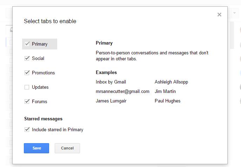
Task: Uncheck the Social tab checkbox
Action: pos(27,58)
